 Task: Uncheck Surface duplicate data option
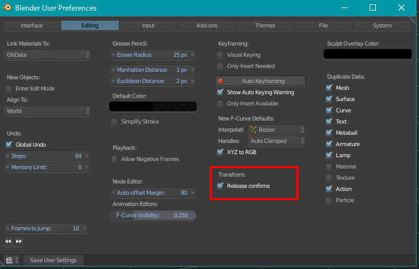click(x=329, y=99)
